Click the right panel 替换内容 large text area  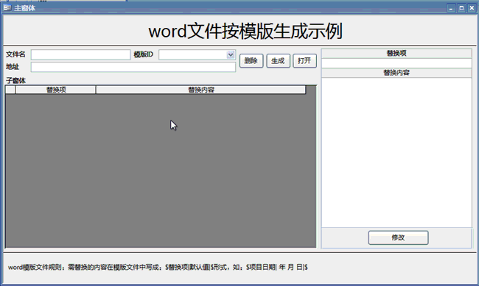click(396, 152)
